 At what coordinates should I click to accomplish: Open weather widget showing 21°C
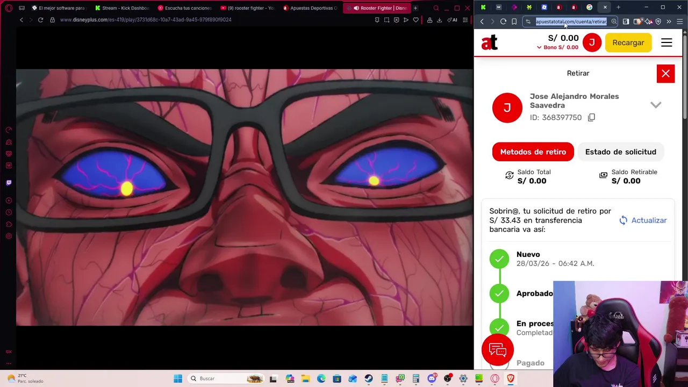click(24, 378)
